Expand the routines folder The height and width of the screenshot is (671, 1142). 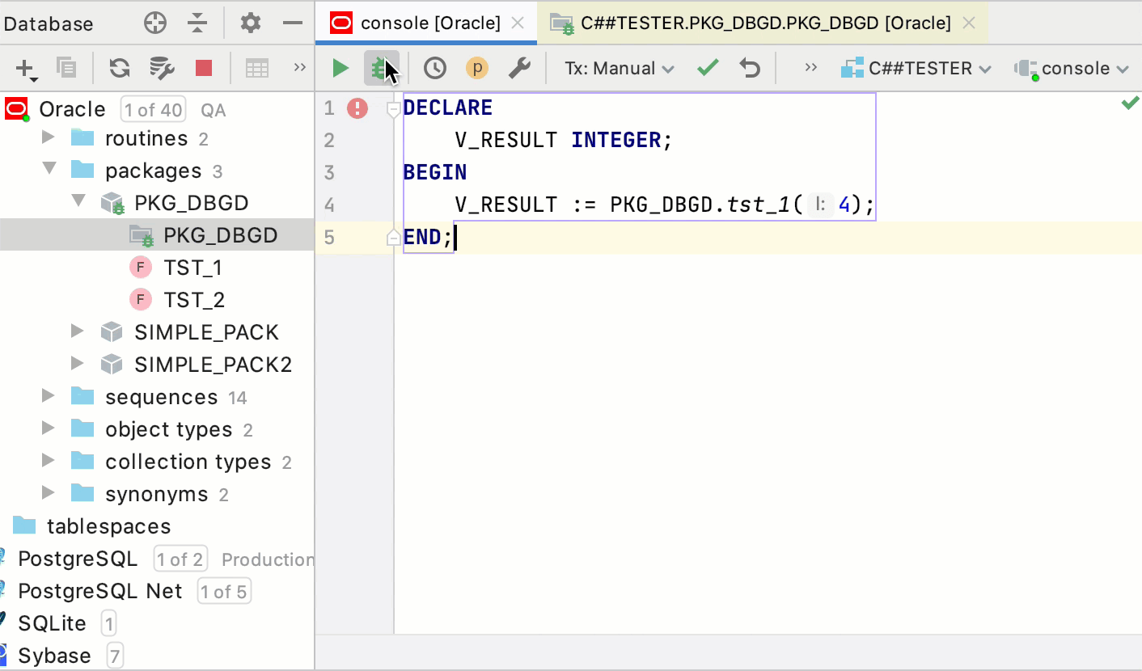[46, 138]
